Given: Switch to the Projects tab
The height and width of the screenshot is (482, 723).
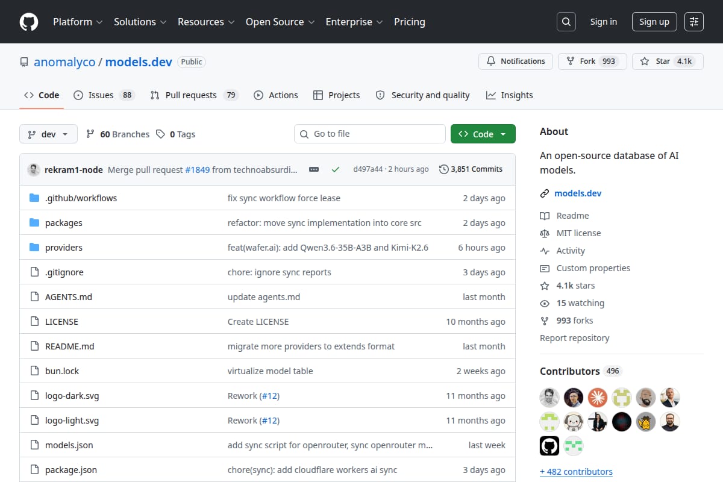Looking at the screenshot, I should tap(337, 95).
